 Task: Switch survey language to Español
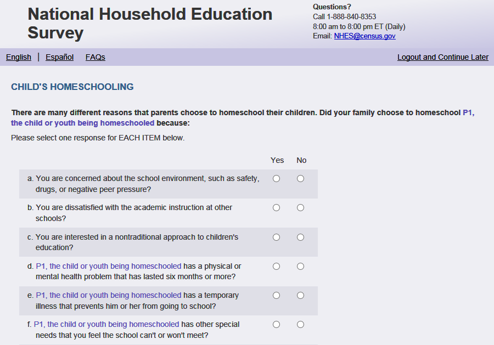[x=59, y=57]
